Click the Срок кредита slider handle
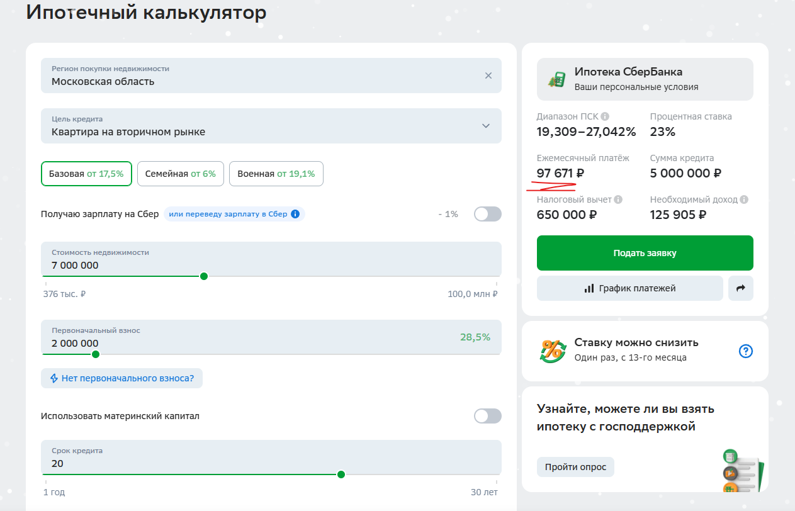The width and height of the screenshot is (795, 511). click(x=341, y=474)
